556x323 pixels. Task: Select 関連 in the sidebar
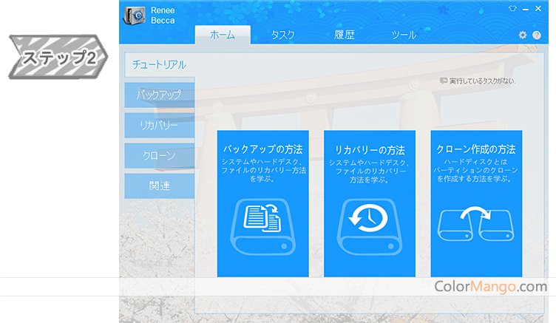[160, 186]
